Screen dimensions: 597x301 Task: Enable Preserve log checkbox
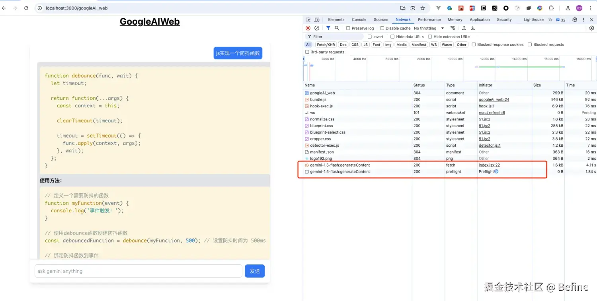point(348,28)
